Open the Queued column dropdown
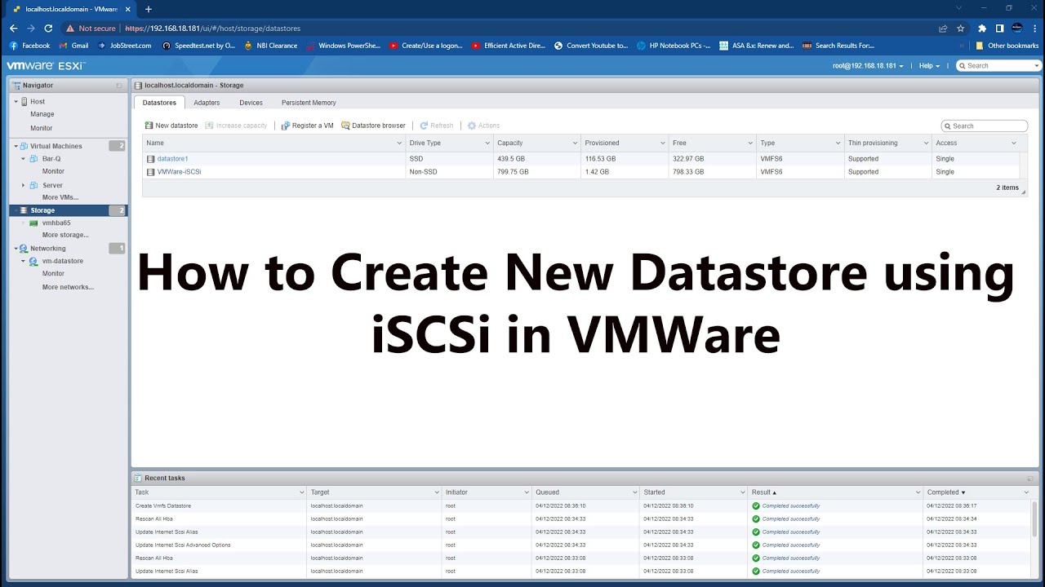 [x=635, y=492]
